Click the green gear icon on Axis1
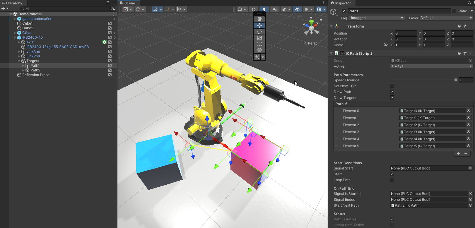The image size is (475, 228). tap(104, 42)
